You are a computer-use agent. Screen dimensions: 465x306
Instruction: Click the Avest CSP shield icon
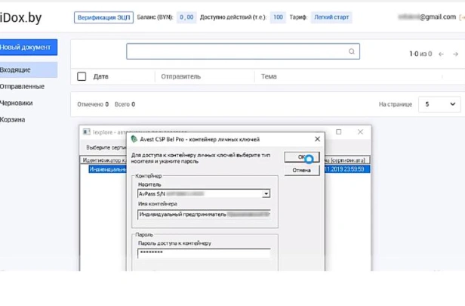click(134, 139)
